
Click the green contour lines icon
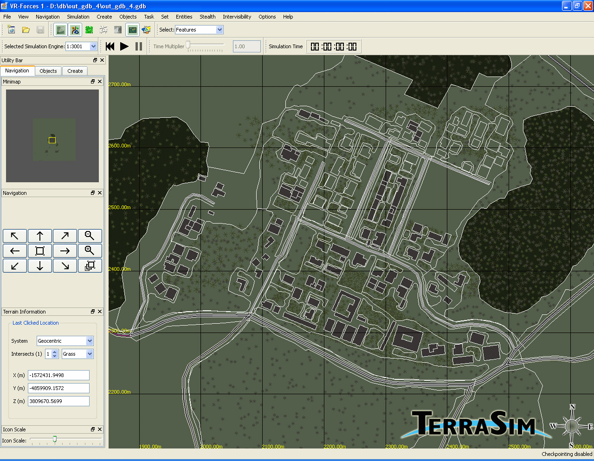[89, 30]
